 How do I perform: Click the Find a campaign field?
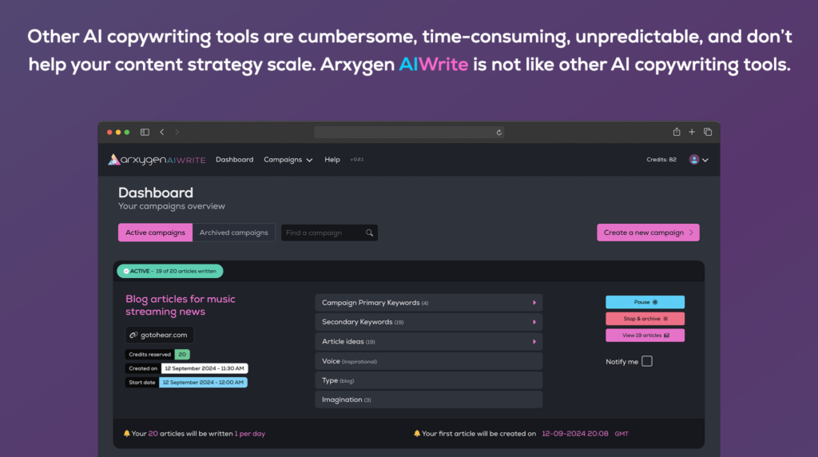click(x=329, y=232)
